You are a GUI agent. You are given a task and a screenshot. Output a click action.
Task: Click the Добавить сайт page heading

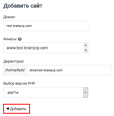(23, 6)
